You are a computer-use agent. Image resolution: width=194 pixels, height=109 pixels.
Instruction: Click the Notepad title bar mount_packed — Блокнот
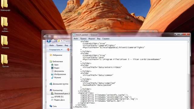pos(87,35)
